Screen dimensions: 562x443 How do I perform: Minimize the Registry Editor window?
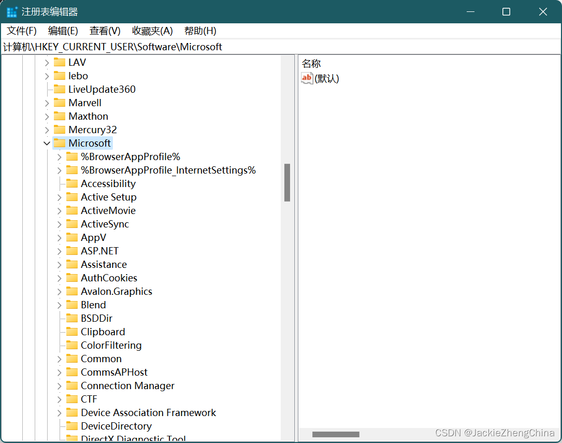pyautogui.click(x=471, y=12)
